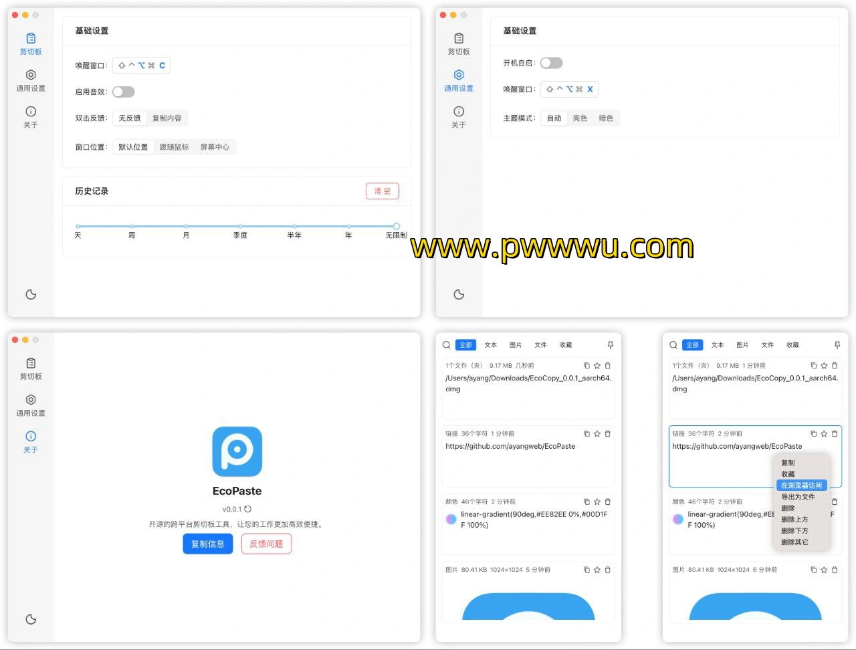
Task: Select 亮色 for 主题模式
Action: (x=580, y=118)
